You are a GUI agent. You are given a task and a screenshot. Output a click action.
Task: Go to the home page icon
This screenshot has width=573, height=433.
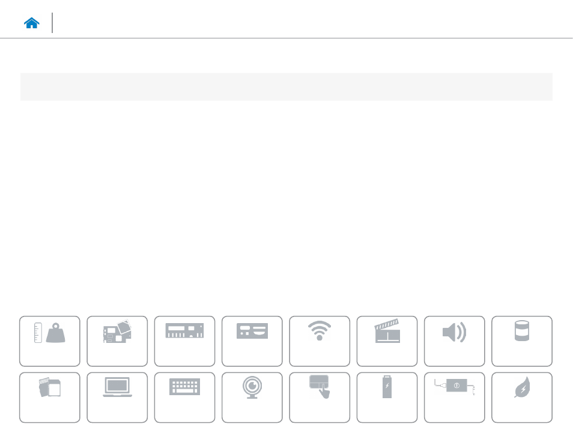(x=31, y=23)
